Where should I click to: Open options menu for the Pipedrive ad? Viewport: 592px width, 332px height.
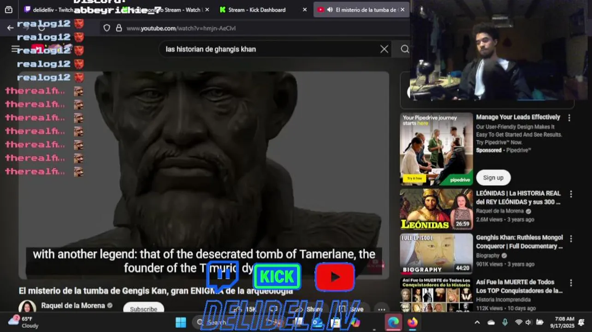(x=569, y=118)
